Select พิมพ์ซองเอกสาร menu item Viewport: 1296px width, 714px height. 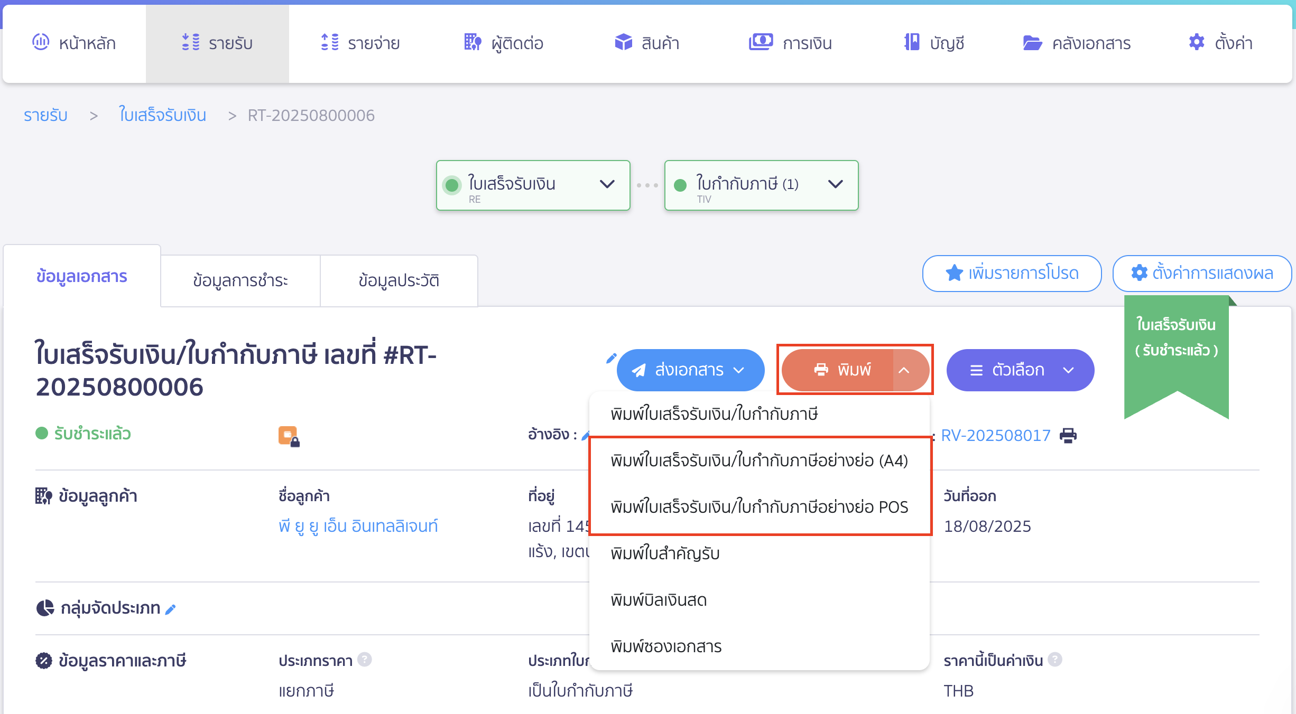tap(760, 646)
